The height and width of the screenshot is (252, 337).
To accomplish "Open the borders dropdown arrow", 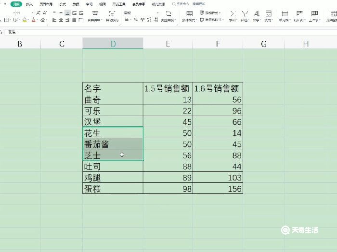I will point(10,20).
